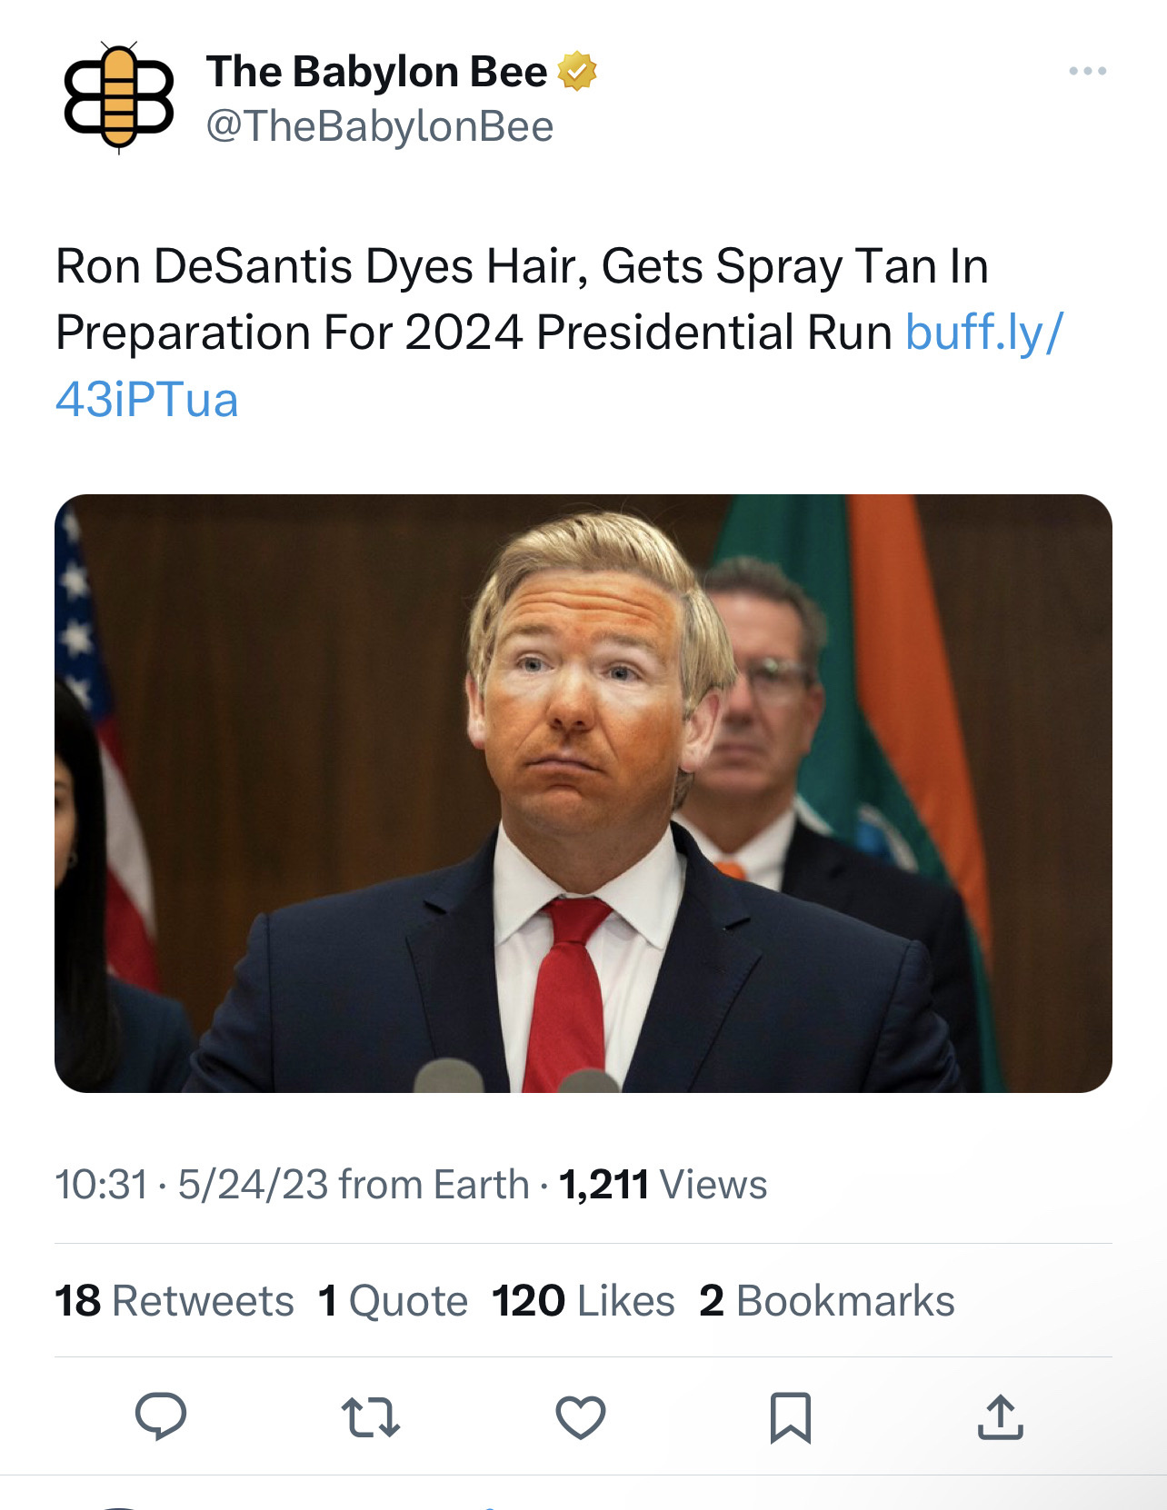Screen dimensions: 1167x1510
Task: Open the attached tweet photo
Action: click(x=583, y=793)
